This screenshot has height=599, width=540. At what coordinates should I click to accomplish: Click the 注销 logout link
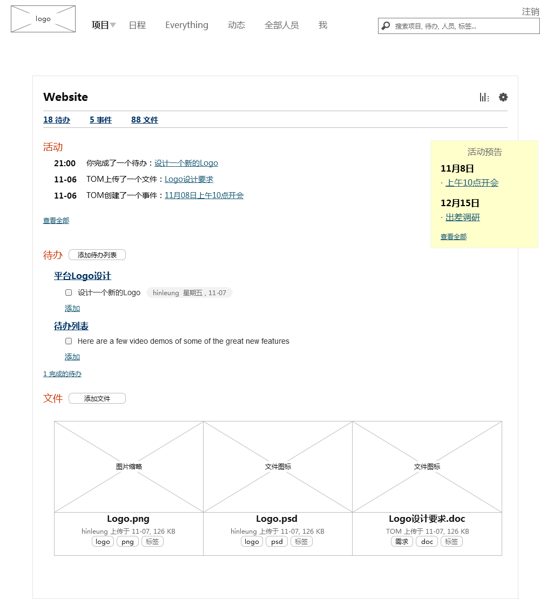[x=530, y=12]
